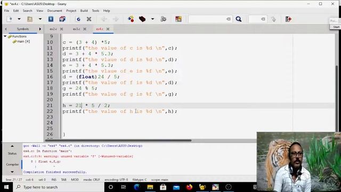Open File Explorer from the taskbar

[x=150, y=187]
